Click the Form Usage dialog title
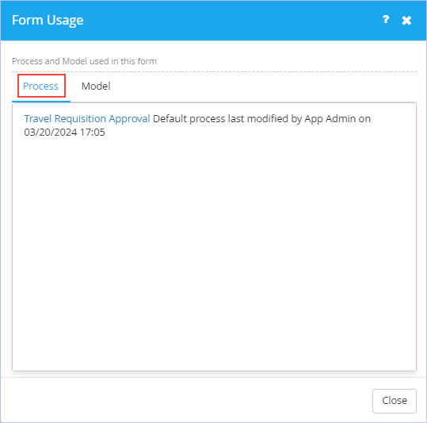The height and width of the screenshot is (423, 427). tap(48, 20)
